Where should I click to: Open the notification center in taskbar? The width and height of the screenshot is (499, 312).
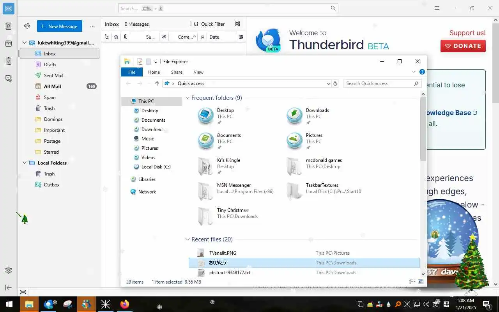[487, 304]
